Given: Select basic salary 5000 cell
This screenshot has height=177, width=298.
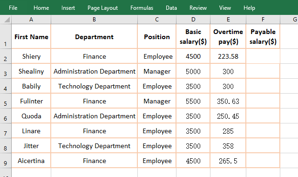Looking at the screenshot, I should [193, 71].
